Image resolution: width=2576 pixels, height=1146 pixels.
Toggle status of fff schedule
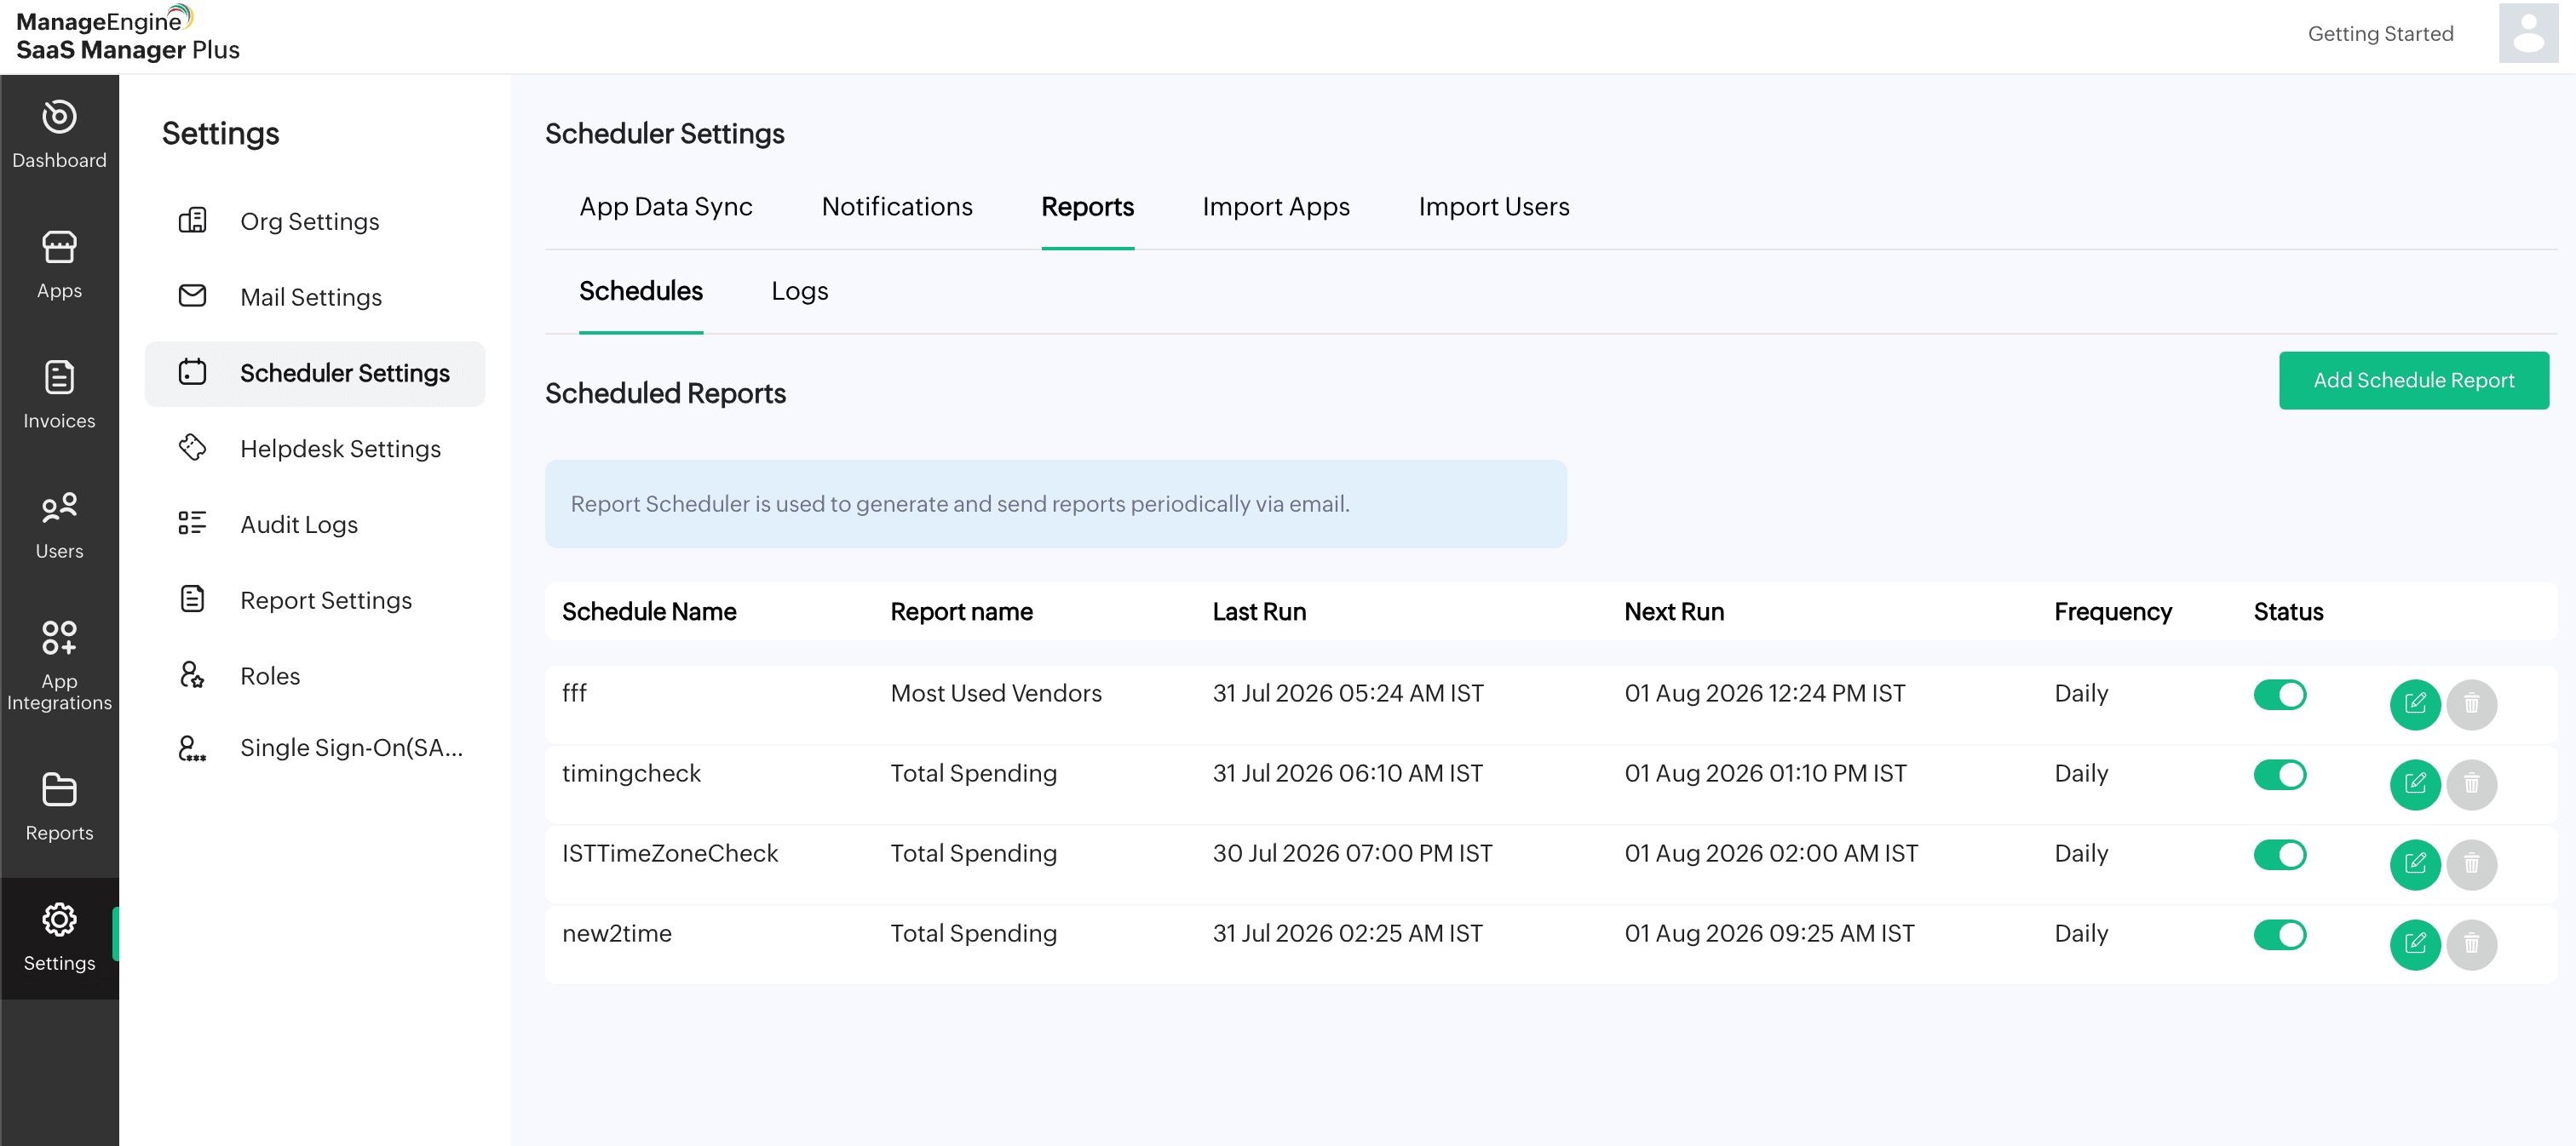(2280, 695)
